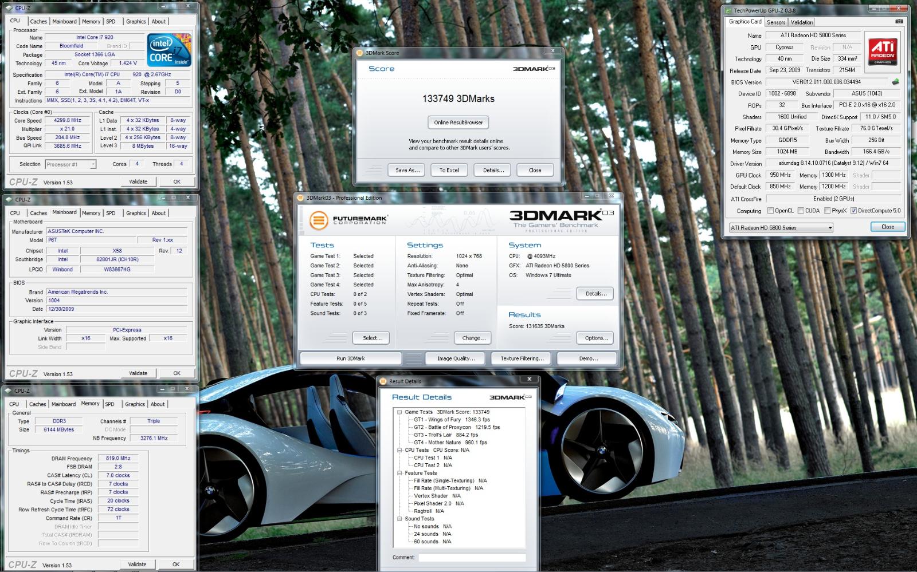Click the Image Quality... button

(x=456, y=358)
